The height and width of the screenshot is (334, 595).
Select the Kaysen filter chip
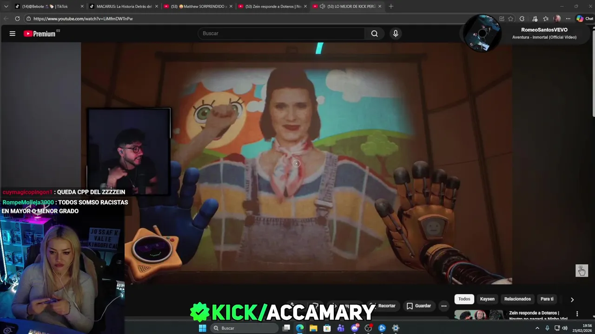click(487, 299)
